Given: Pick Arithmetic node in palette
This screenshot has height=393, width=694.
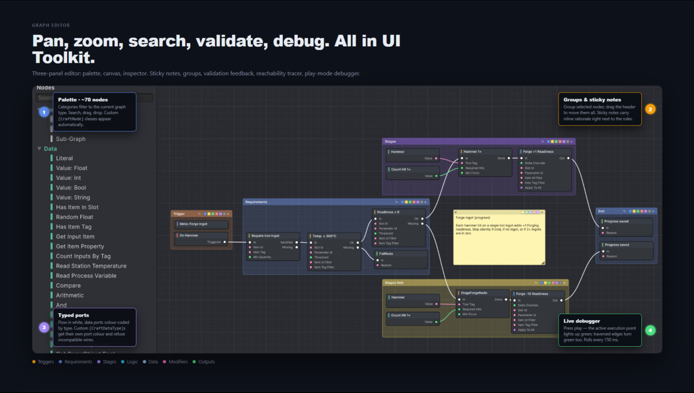Looking at the screenshot, I should 70,296.
